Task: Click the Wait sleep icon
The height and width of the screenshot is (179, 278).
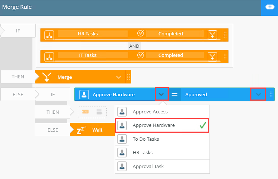Action: coord(81,130)
